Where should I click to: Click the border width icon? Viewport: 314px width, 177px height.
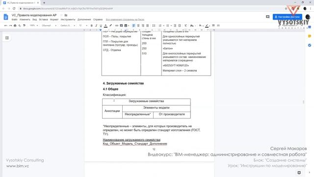pos(213,26)
